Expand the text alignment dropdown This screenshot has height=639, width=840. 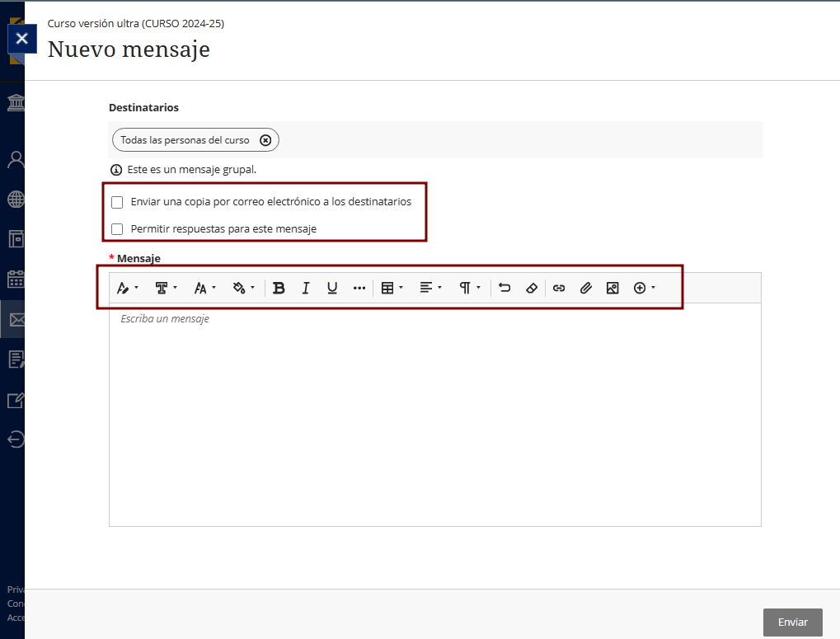pyautogui.click(x=430, y=288)
